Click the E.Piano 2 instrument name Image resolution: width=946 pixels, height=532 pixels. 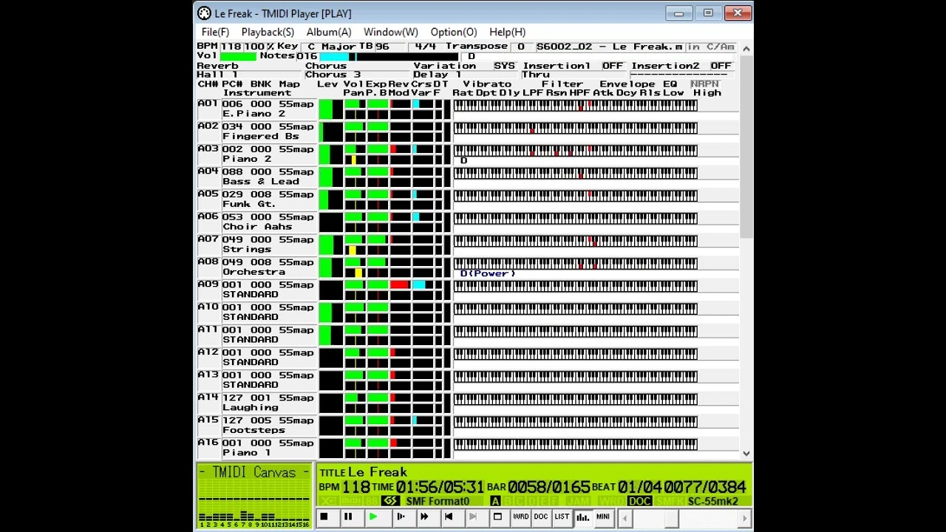(x=253, y=113)
